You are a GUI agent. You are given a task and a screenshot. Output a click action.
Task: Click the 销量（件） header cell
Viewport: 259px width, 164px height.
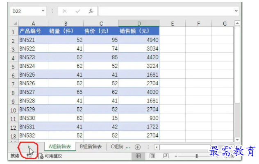66,31
